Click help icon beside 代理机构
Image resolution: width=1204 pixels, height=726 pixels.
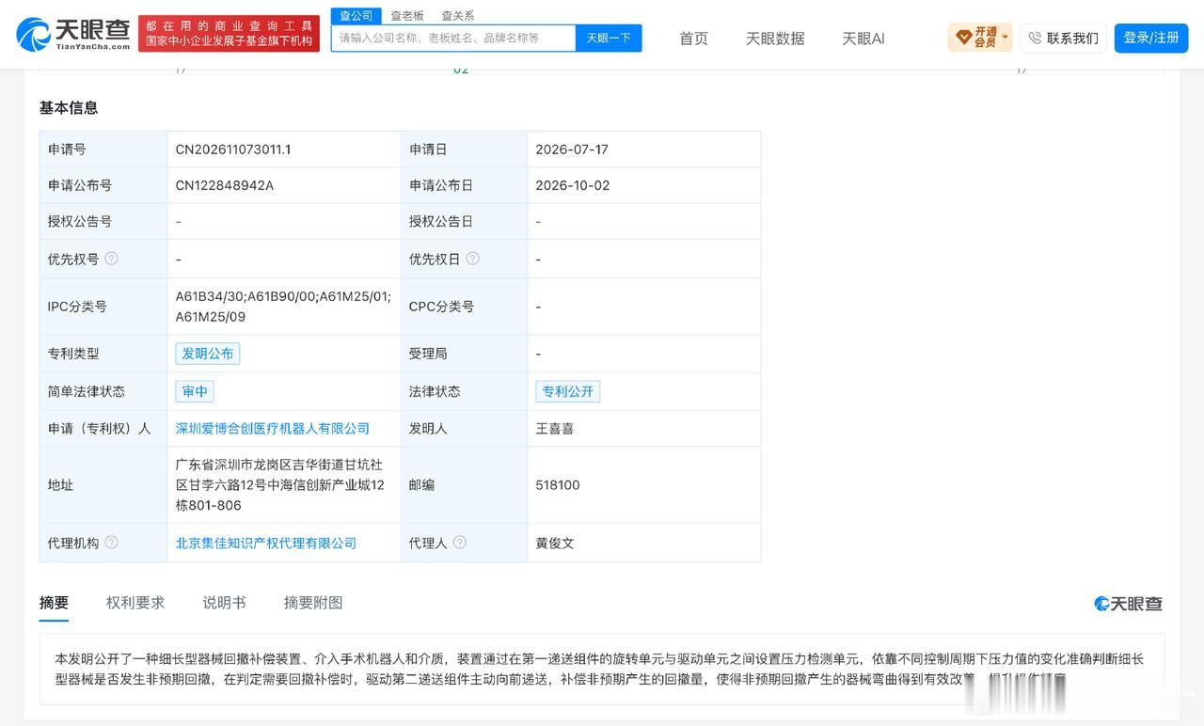111,543
